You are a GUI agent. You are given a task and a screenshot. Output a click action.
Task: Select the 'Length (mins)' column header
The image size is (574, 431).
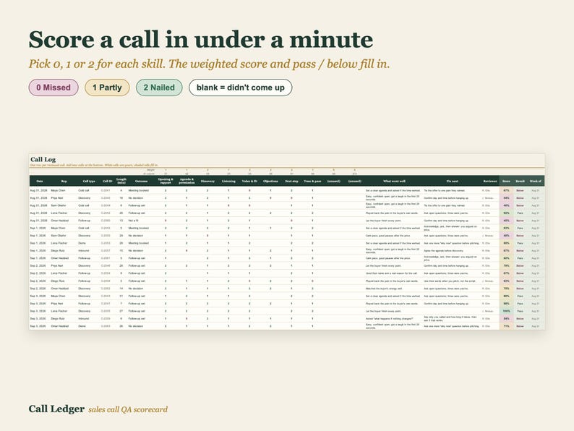[121, 181]
